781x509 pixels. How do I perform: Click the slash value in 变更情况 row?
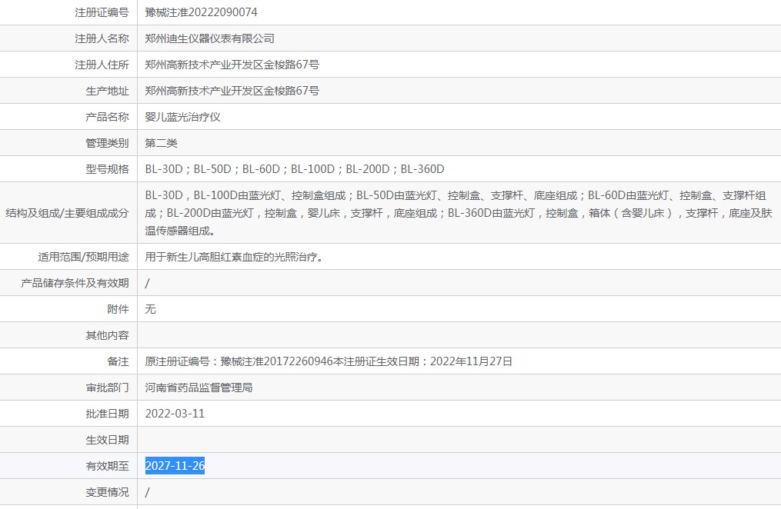click(x=148, y=492)
